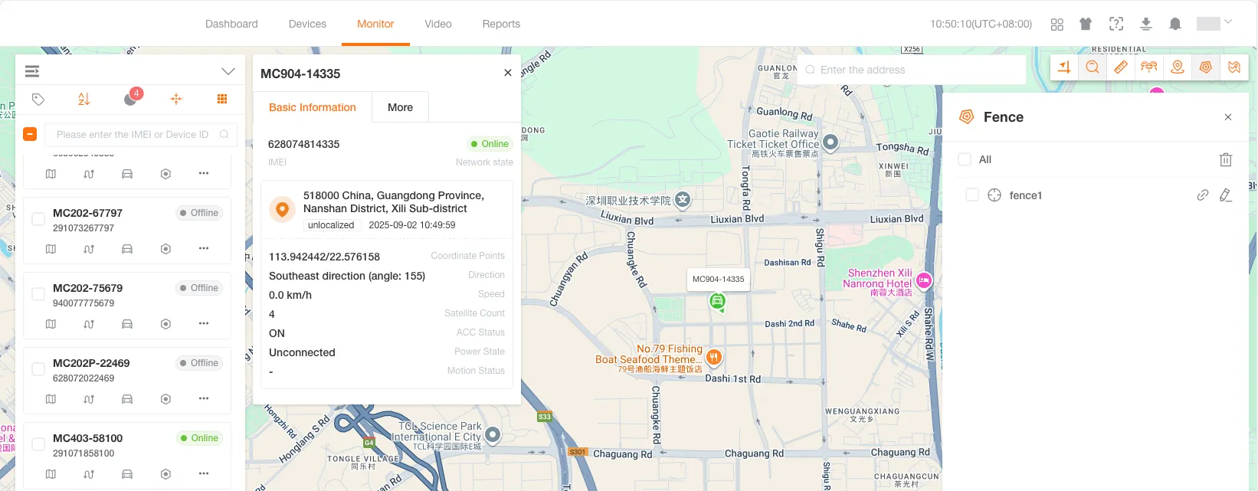Open more options for MC202P-22469
The width and height of the screenshot is (1258, 491).
[x=204, y=398]
